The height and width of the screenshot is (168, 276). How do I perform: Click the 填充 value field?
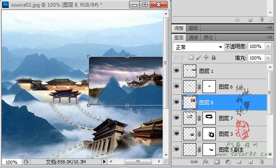pyautogui.click(x=256, y=58)
